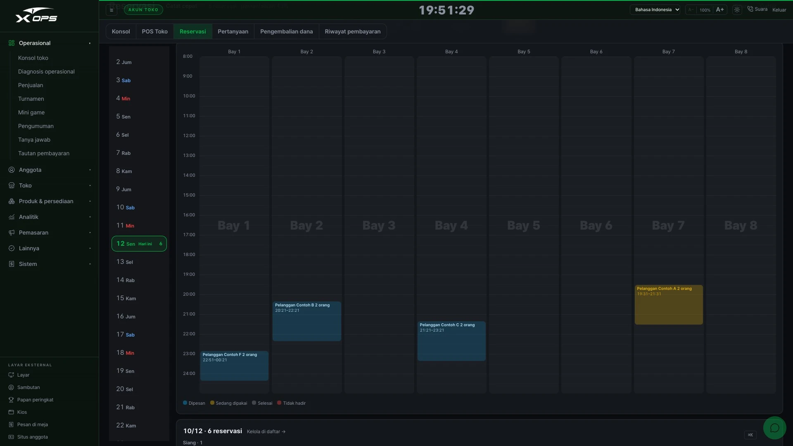
Task: Open Tautan pembayaran in sidebar
Action: pos(44,153)
